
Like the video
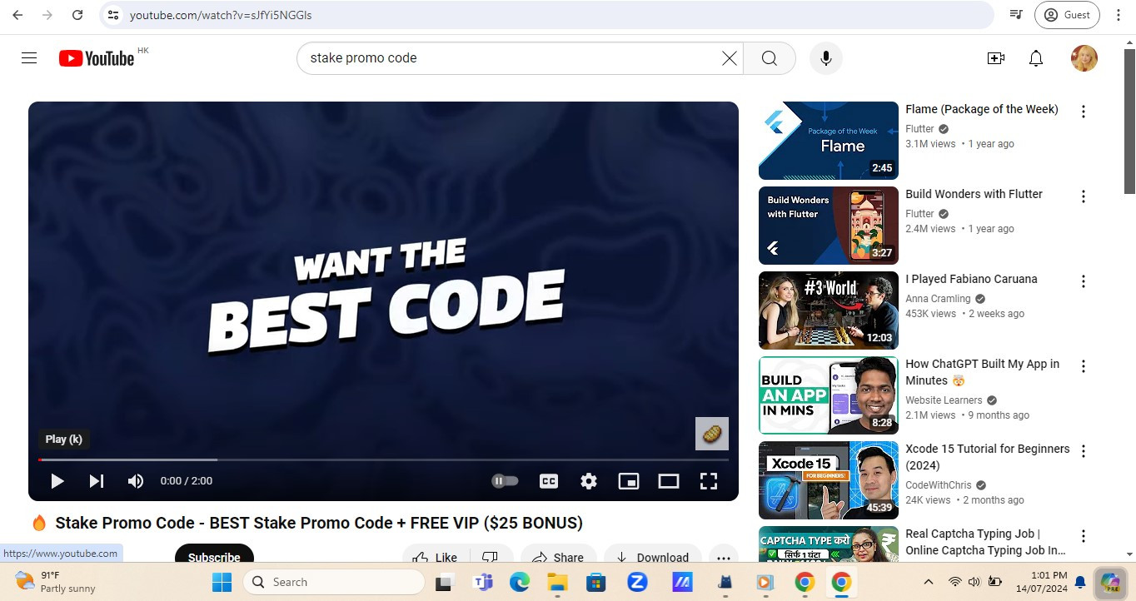pos(436,555)
